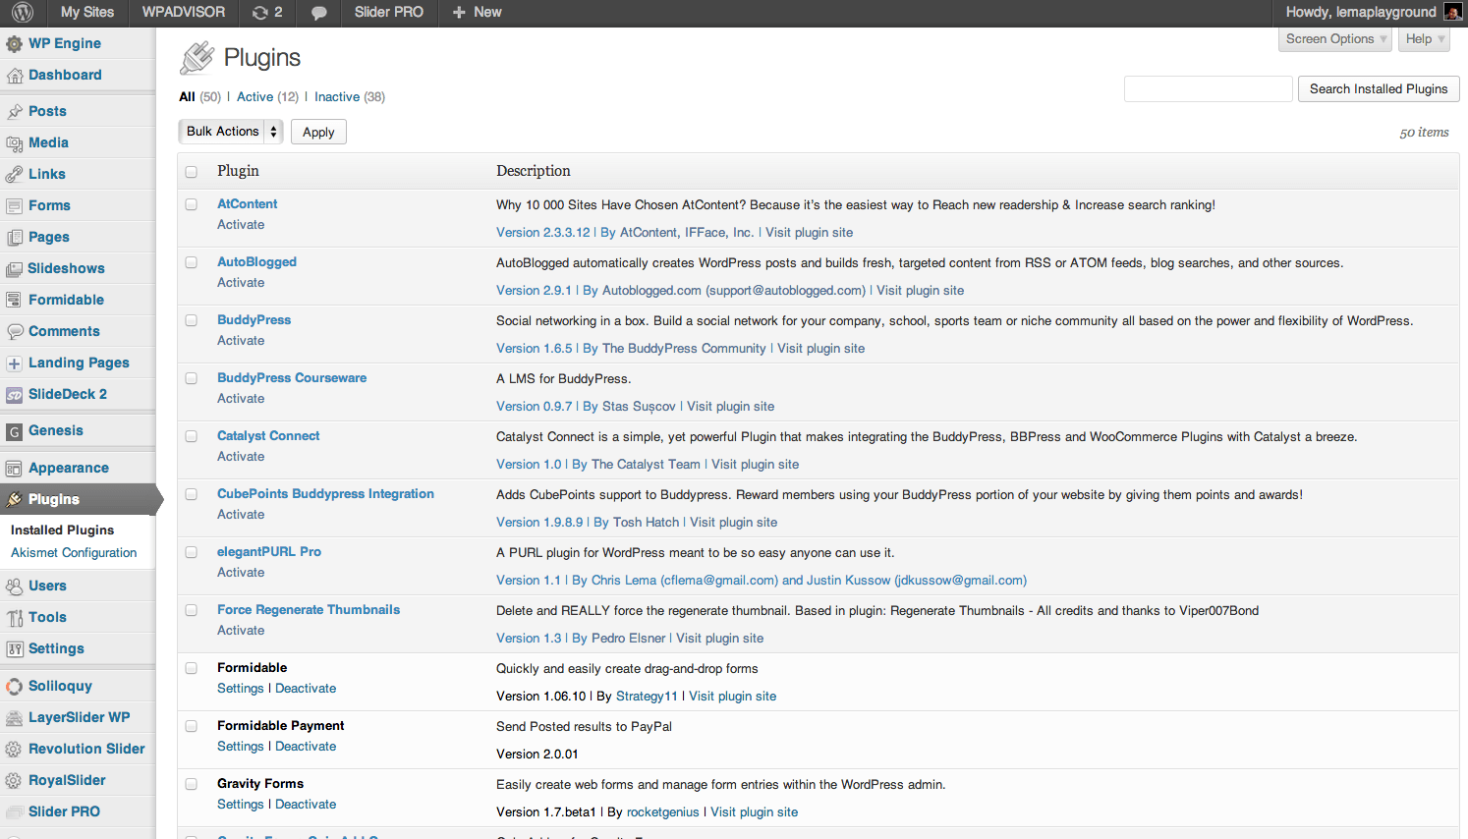Open the Bulk Actions dropdown

[231, 132]
